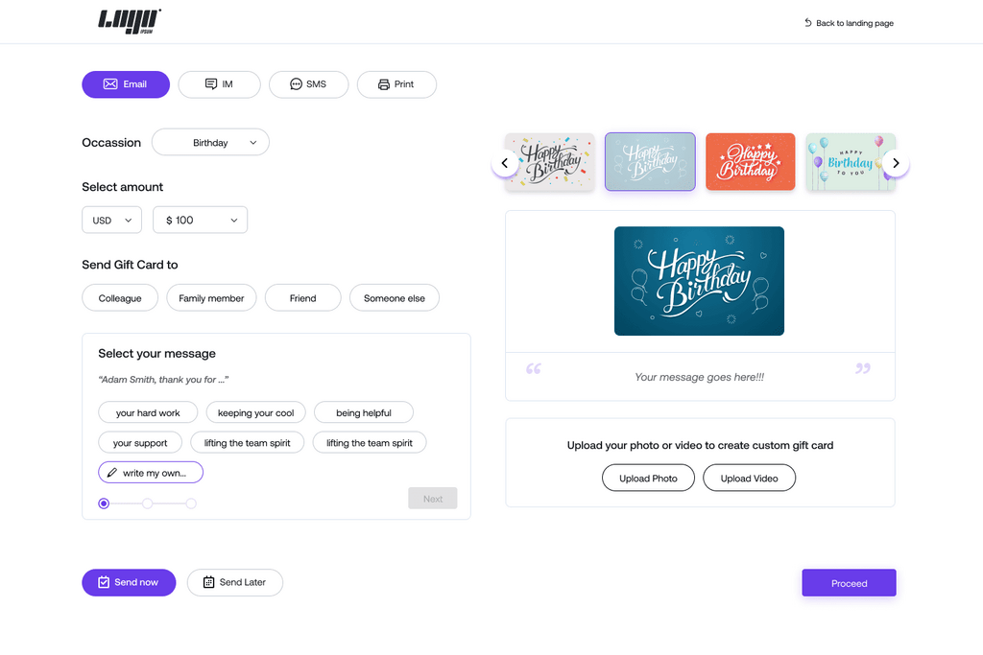Click pencil icon on write my own
The height and width of the screenshot is (655, 983).
pyautogui.click(x=112, y=473)
